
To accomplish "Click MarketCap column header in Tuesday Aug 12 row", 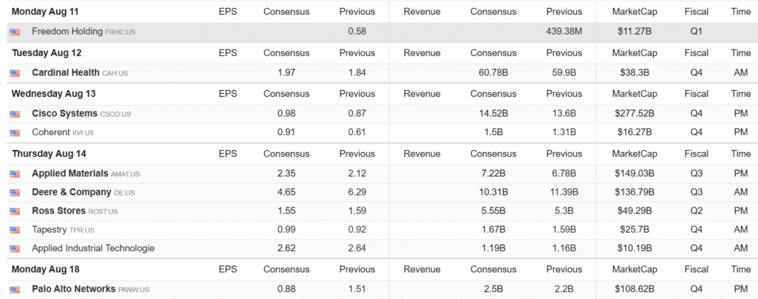I will (634, 53).
